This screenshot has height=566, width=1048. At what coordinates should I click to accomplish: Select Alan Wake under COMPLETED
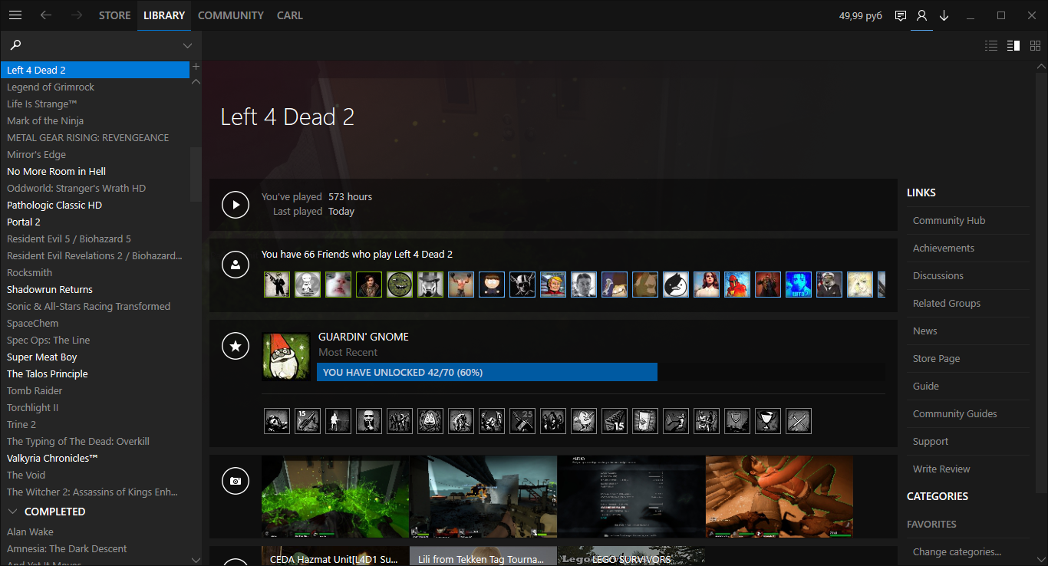pos(95,532)
